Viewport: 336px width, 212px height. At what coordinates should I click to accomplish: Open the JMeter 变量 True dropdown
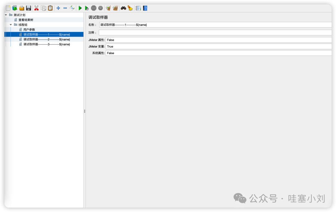219,46
